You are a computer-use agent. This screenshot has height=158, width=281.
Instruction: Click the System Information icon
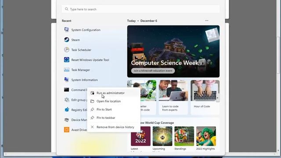(66, 80)
